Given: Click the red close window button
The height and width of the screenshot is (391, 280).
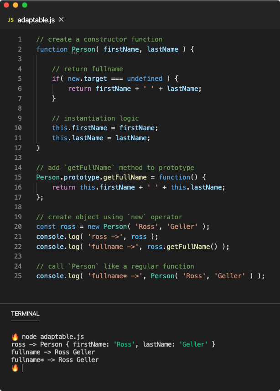Looking at the screenshot, I should point(6,5).
